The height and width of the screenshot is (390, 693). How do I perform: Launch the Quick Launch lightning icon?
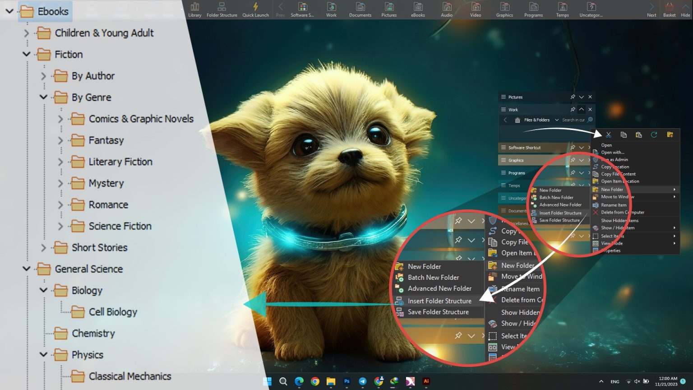[x=255, y=9]
